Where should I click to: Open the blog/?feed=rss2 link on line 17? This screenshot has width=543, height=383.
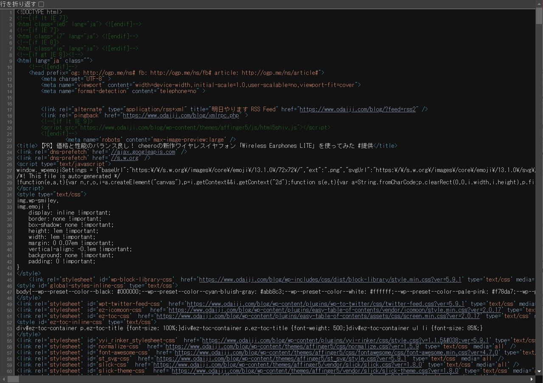click(x=358, y=109)
